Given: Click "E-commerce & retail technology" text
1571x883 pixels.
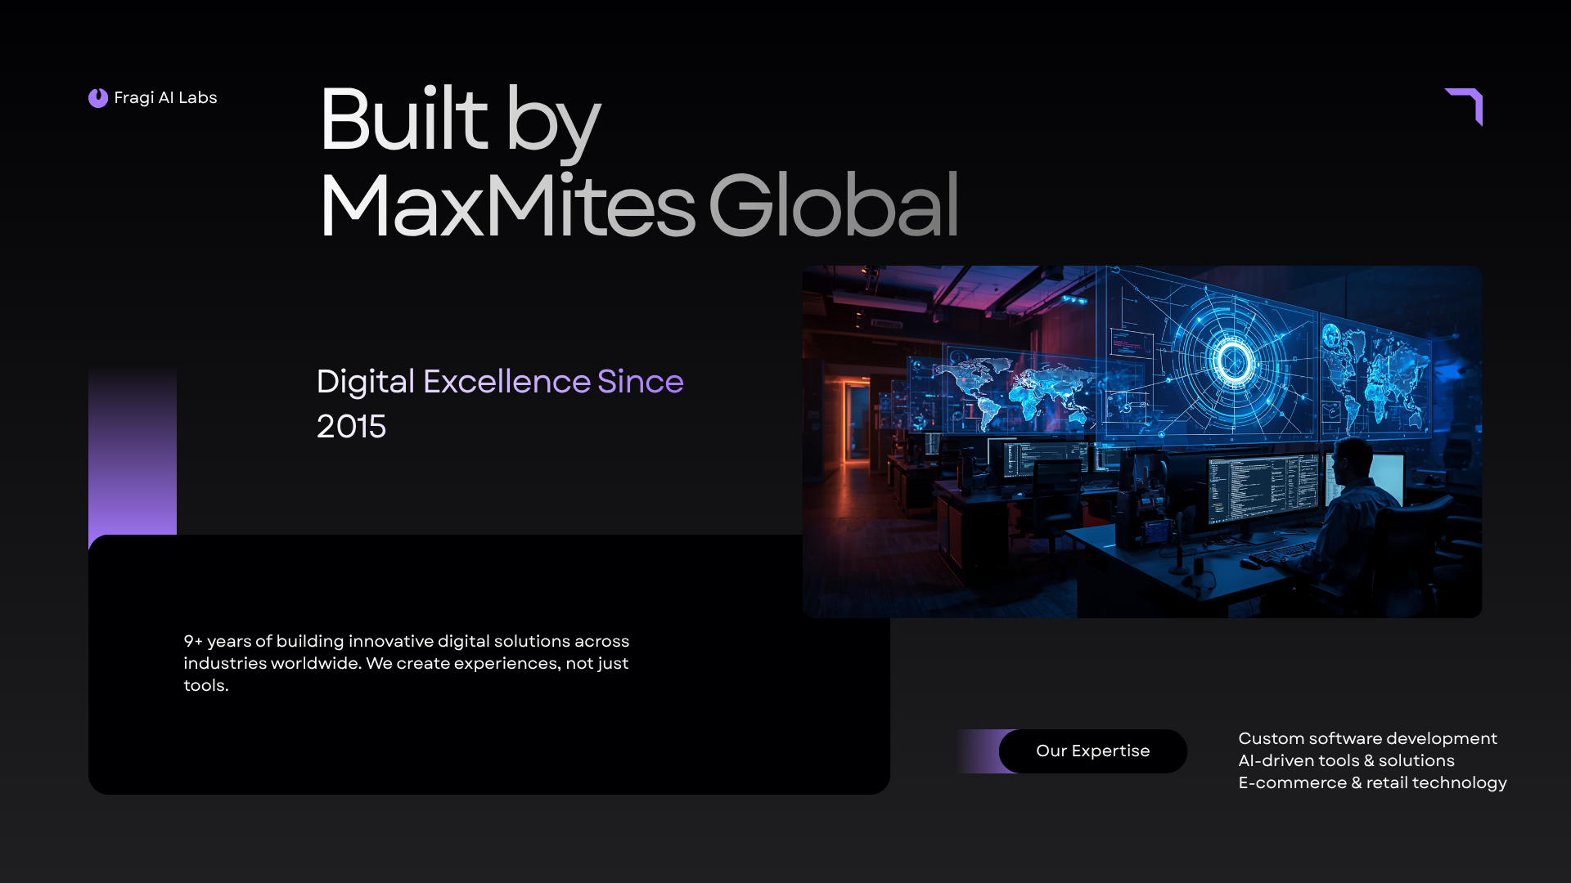Looking at the screenshot, I should pyautogui.click(x=1372, y=782).
